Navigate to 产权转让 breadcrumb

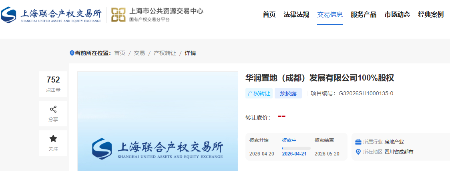click(x=165, y=53)
